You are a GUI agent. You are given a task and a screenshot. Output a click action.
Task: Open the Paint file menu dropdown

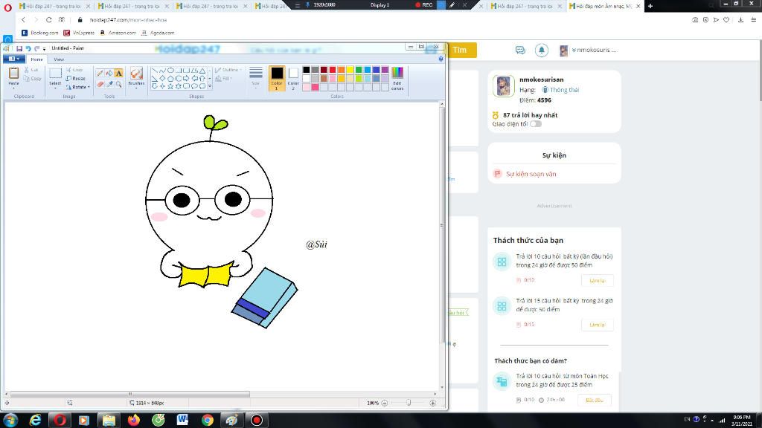coord(13,59)
